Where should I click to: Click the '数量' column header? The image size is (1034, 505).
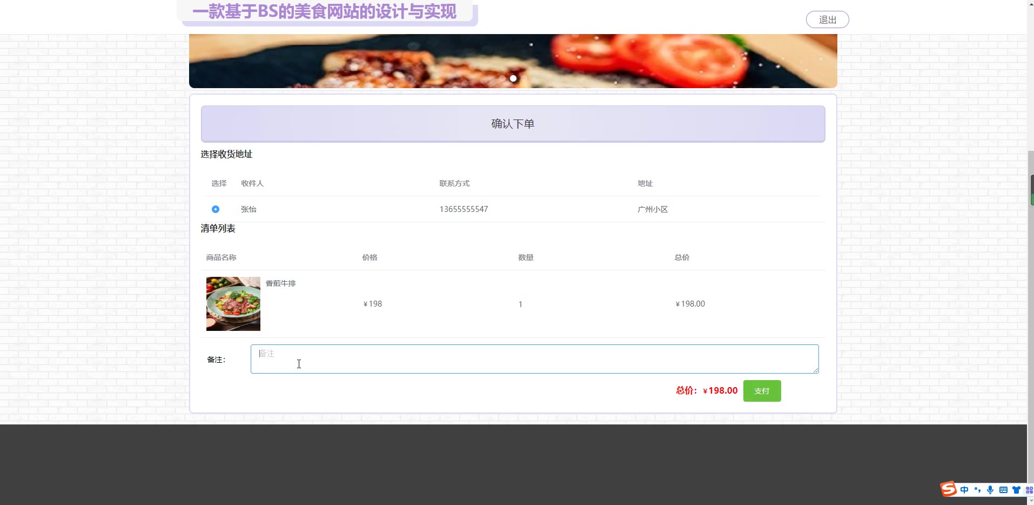(x=526, y=257)
